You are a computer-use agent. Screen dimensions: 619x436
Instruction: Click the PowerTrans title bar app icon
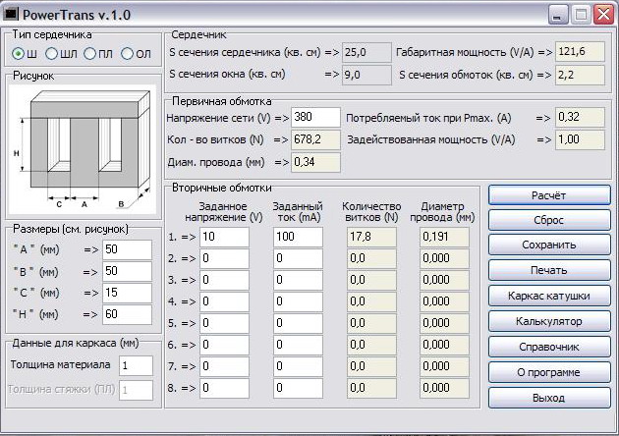pyautogui.click(x=12, y=15)
